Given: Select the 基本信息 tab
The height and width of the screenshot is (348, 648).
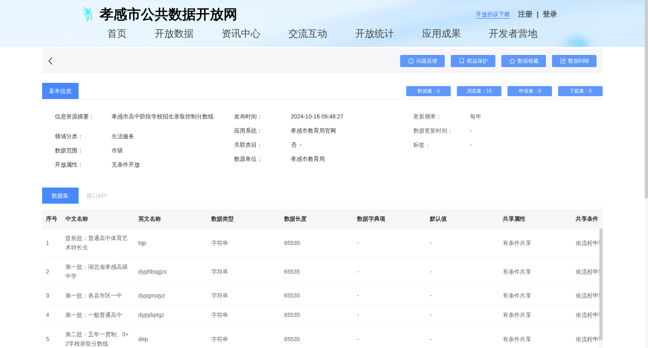Looking at the screenshot, I should click(60, 91).
